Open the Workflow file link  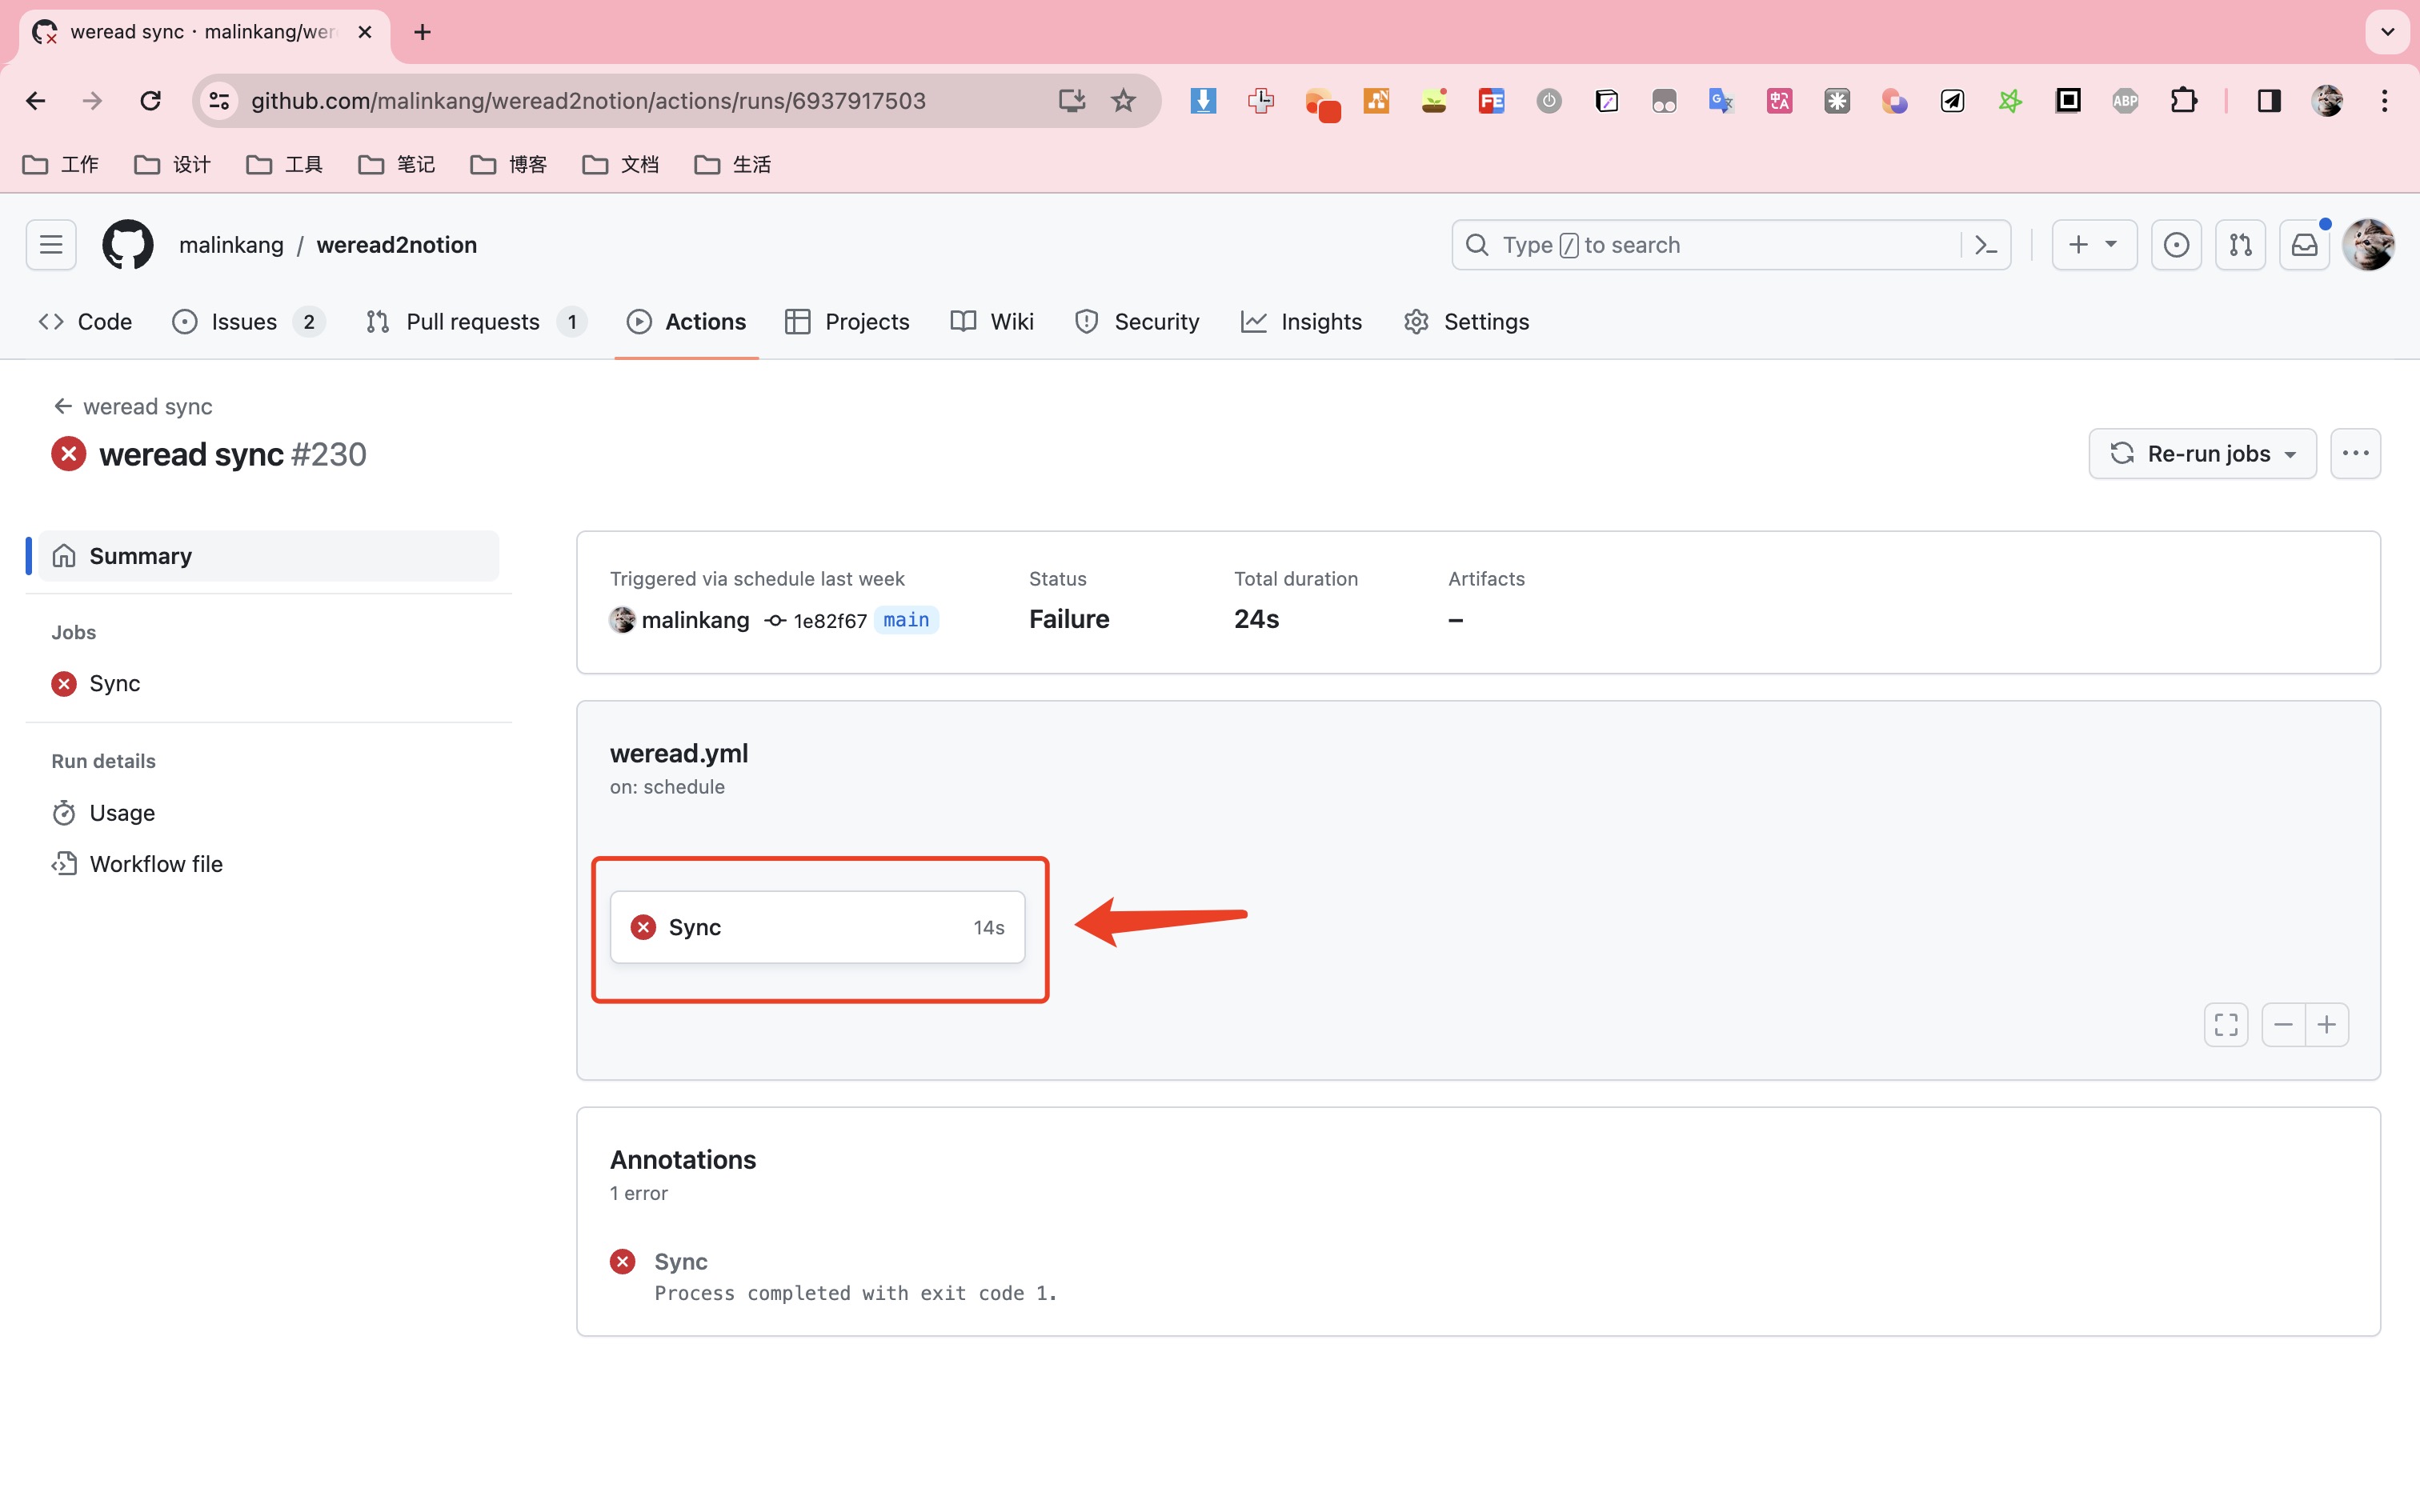pyautogui.click(x=156, y=864)
